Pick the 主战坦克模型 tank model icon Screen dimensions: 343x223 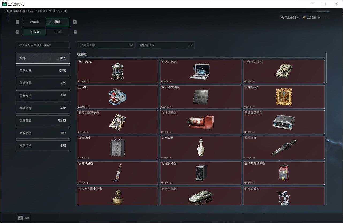284,71
